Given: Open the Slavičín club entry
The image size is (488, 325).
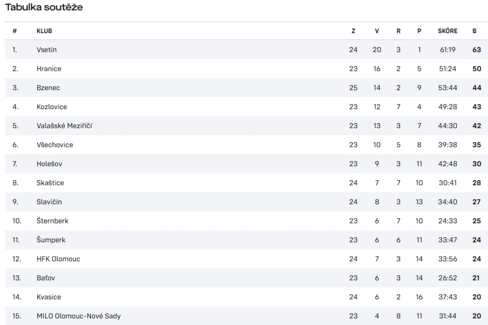Looking at the screenshot, I should (x=49, y=202).
